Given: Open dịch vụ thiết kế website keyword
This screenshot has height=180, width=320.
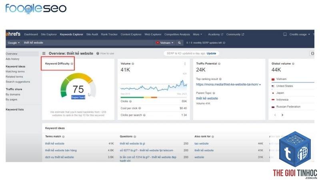Looking at the screenshot, I should [59, 157].
